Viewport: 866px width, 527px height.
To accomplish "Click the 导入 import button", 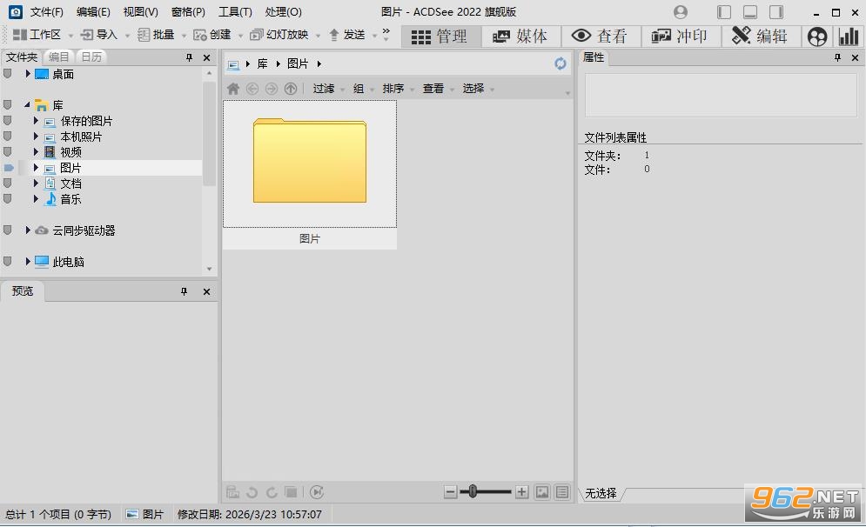I will 99,35.
